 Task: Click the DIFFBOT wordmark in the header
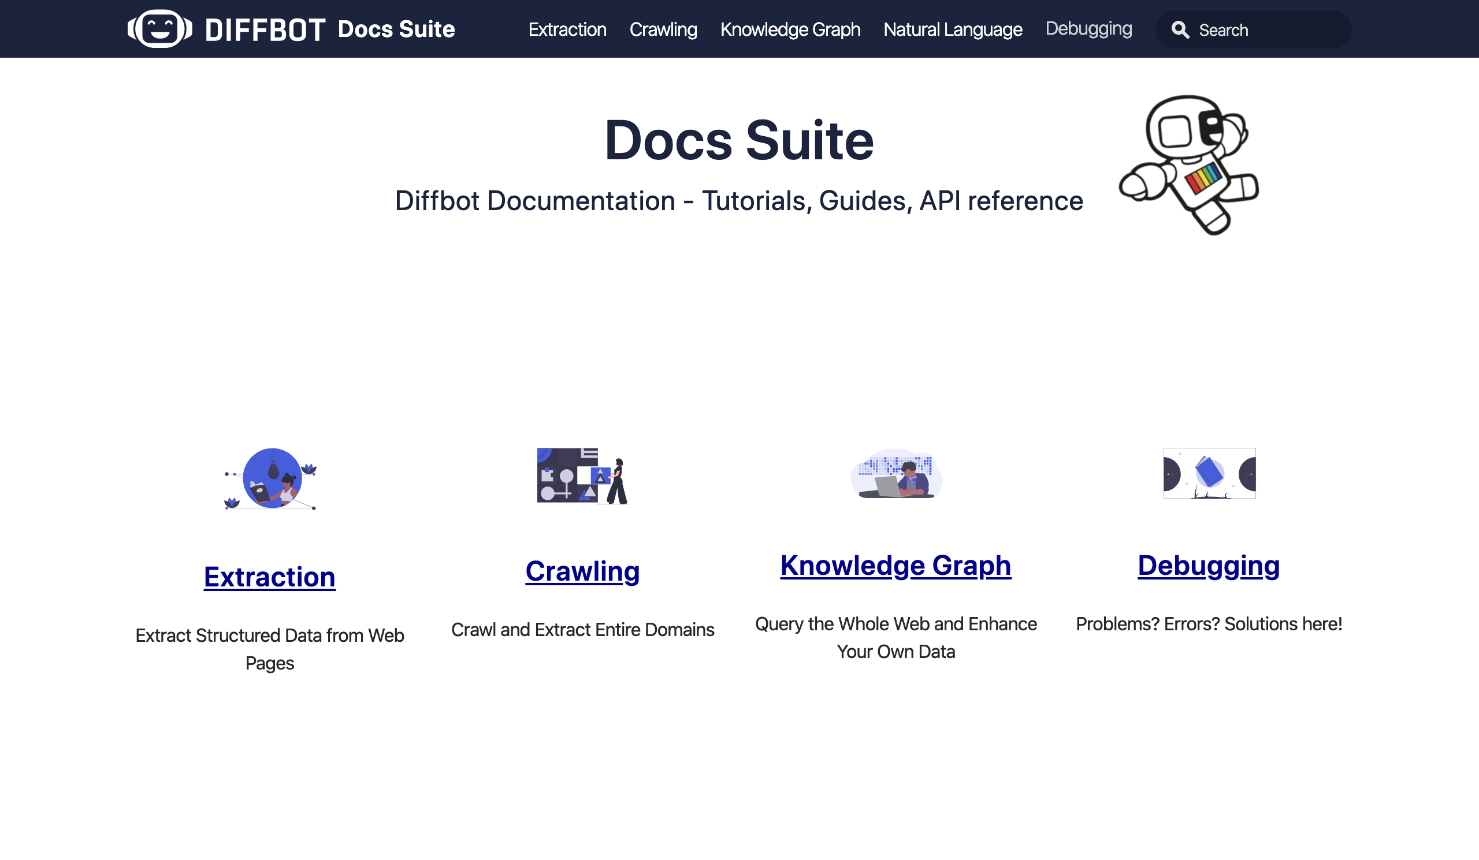[x=265, y=30]
